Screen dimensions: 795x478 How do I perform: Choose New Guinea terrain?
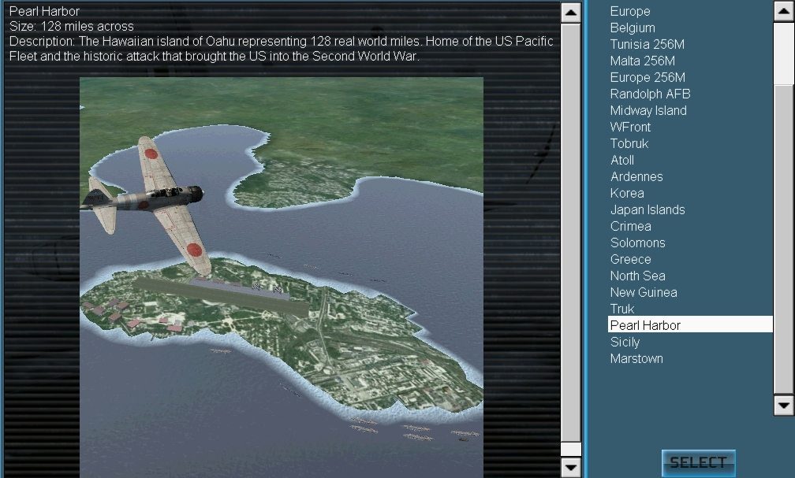tap(644, 293)
